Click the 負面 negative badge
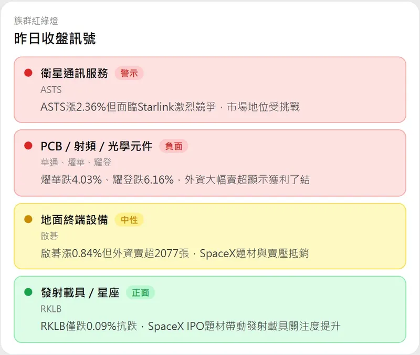Image resolution: width=420 pixels, height=355 pixels. [x=173, y=146]
